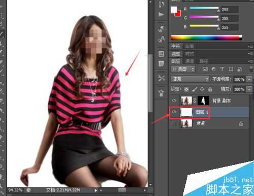Click the white foreground color swatch

coord(174,9)
